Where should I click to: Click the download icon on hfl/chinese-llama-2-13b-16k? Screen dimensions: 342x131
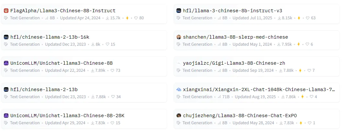(93, 44)
